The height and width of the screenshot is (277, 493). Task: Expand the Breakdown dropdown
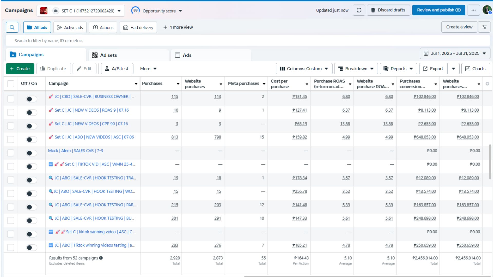click(x=356, y=69)
